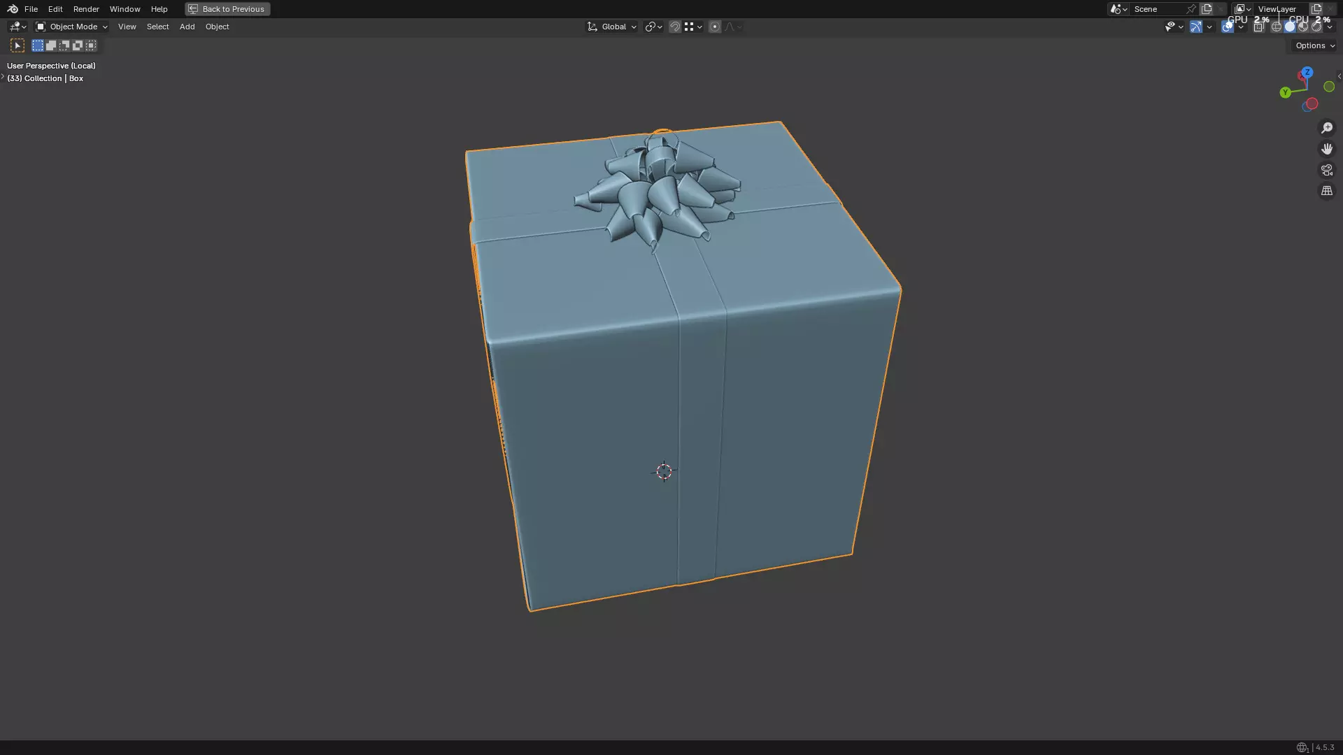Choose Invert Existing Selection mode
The height and width of the screenshot is (755, 1343).
click(x=78, y=45)
